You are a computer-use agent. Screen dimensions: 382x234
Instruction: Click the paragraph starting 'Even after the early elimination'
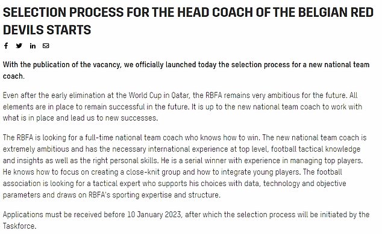183,106
